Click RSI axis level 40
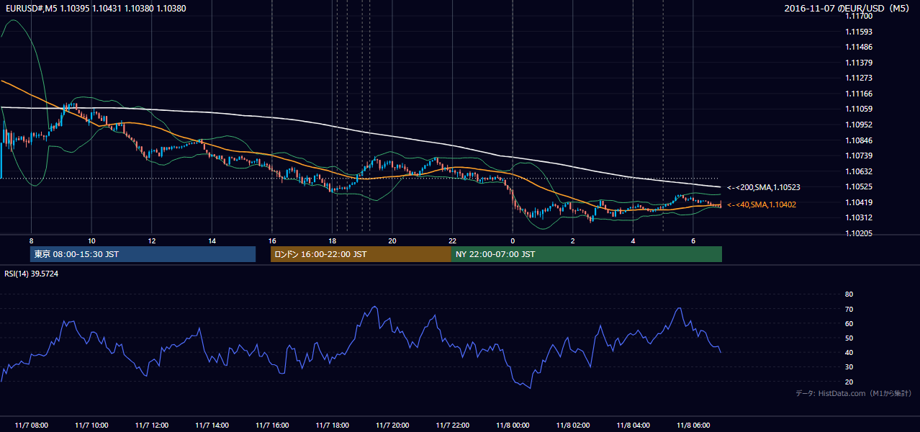This screenshot has height=432, width=920. [x=849, y=352]
